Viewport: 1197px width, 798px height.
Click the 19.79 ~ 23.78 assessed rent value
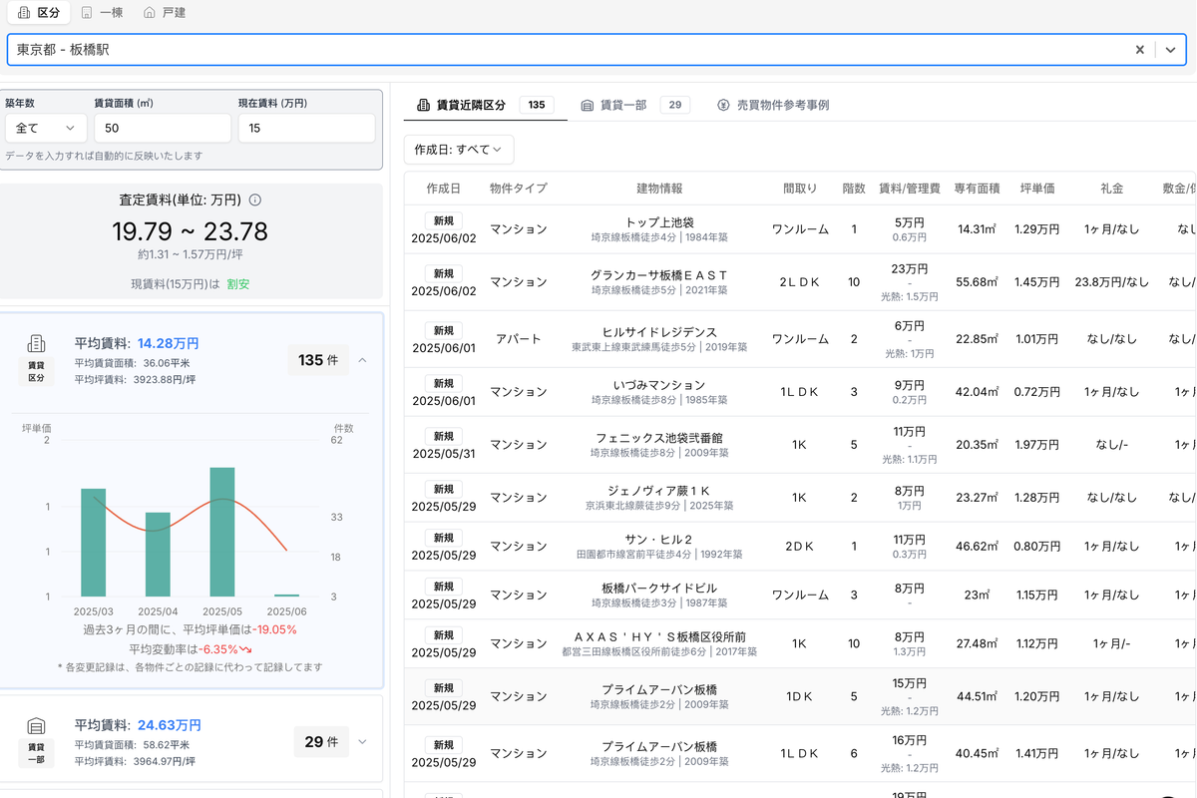pos(190,231)
